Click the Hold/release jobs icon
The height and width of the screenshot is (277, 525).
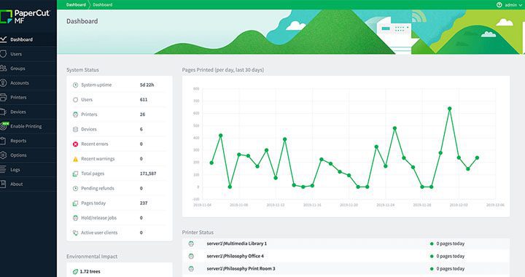pos(75,218)
